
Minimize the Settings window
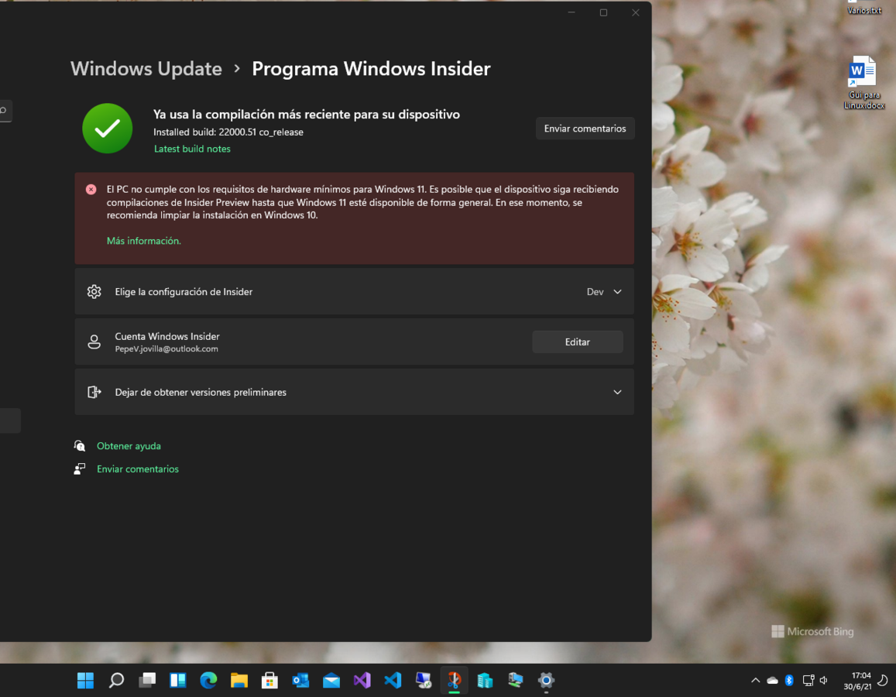click(x=572, y=12)
